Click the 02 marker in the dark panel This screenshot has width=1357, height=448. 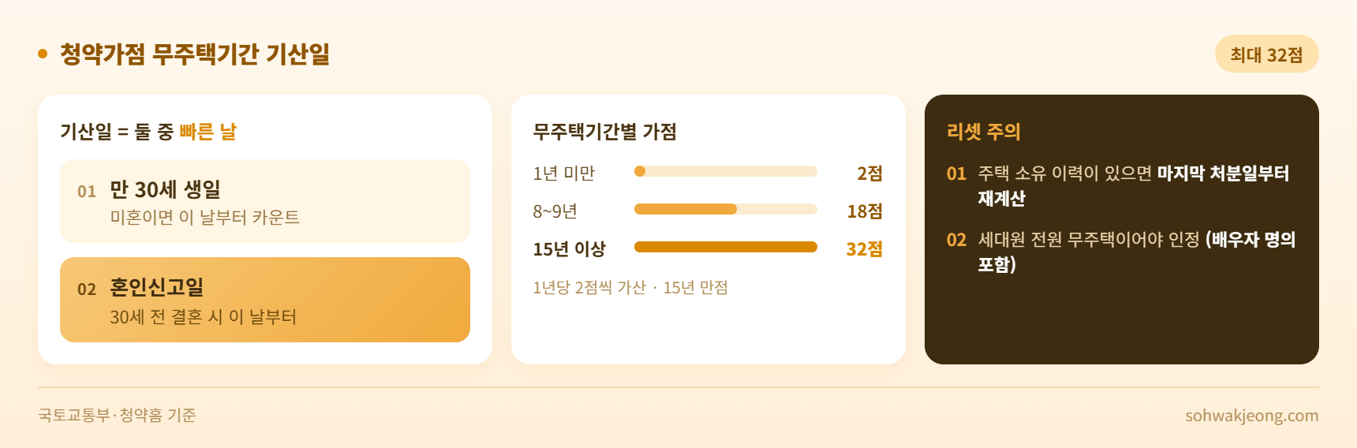(x=956, y=240)
